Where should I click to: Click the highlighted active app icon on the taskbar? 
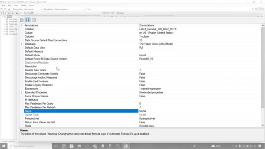pyautogui.click(x=126, y=146)
